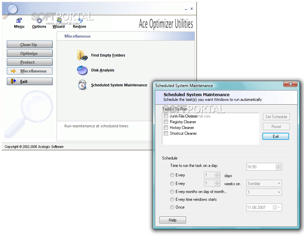
Task: Switch to the Optimize section
Action: [x=30, y=53]
